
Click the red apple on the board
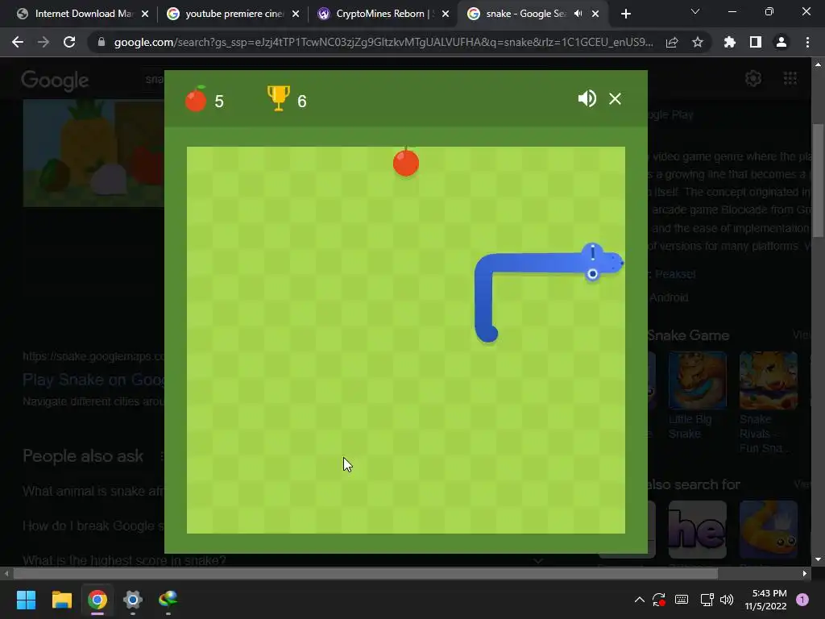coord(406,162)
